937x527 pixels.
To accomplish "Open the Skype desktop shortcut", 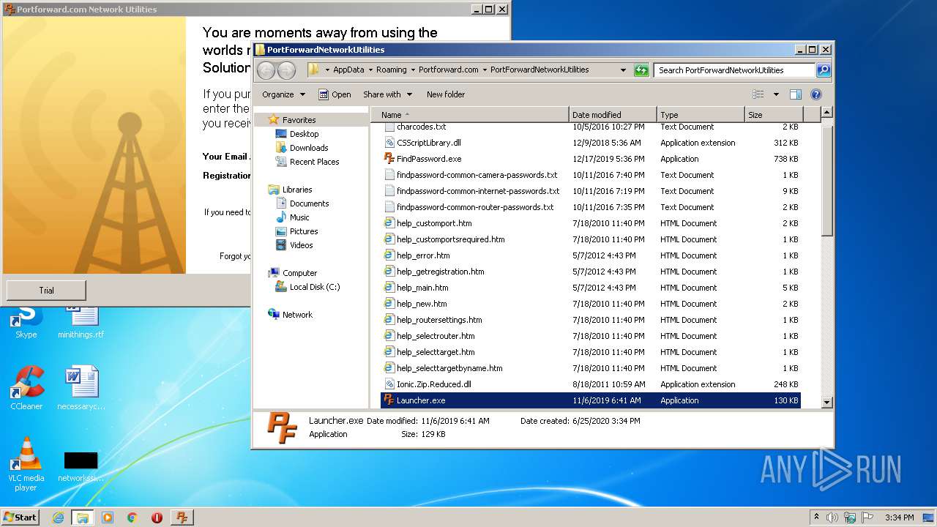I will [x=26, y=322].
